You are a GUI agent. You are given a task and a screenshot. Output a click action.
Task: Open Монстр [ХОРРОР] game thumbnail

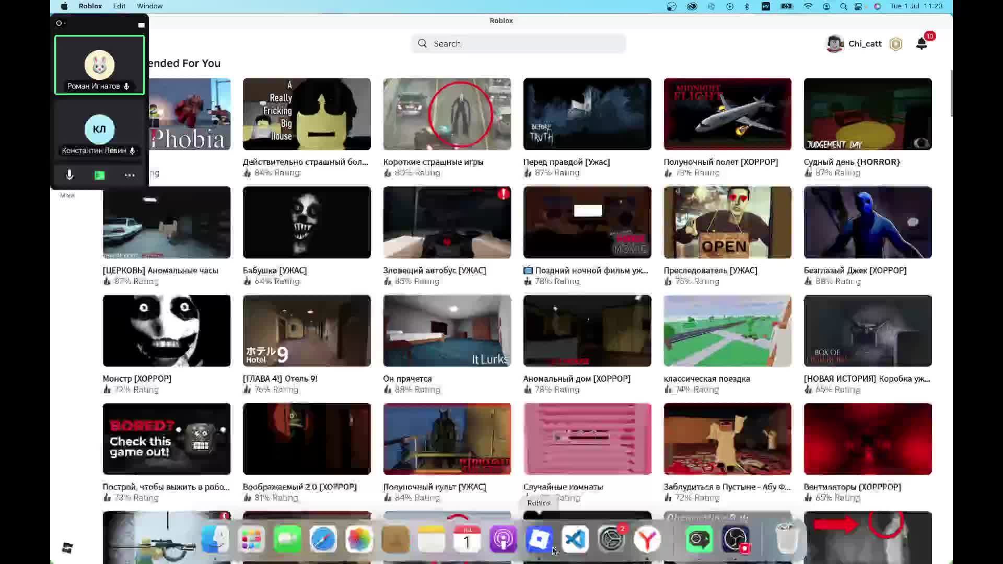(167, 331)
